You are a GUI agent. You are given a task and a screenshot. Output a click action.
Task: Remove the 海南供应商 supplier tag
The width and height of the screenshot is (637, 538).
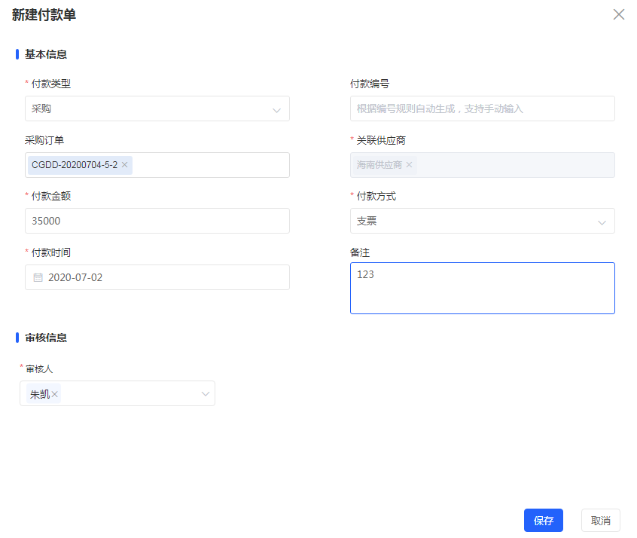[409, 165]
